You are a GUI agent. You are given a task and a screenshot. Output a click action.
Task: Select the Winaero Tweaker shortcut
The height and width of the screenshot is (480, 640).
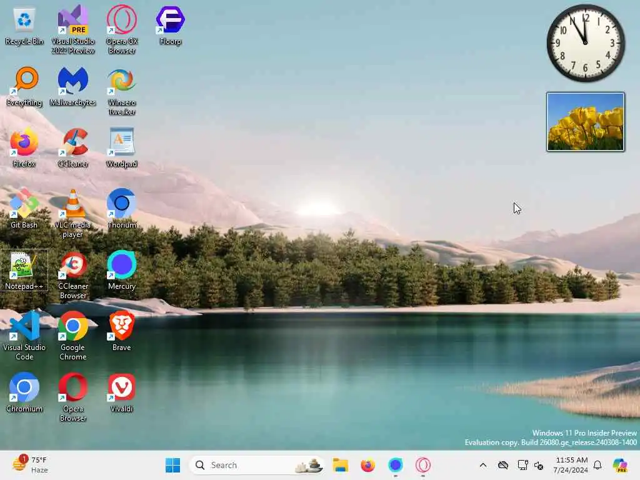pos(122,91)
